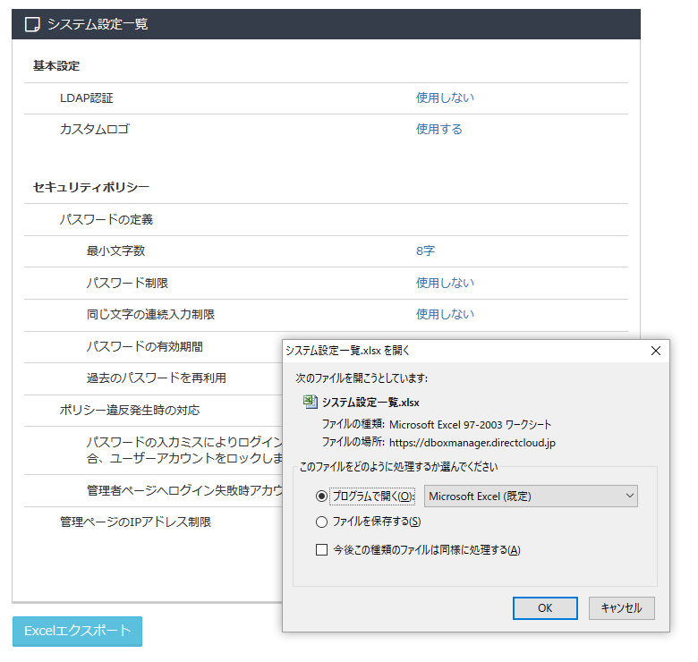This screenshot has width=698, height=662.
Task: Select the 'プログラムで開く' radio option
Action: pyautogui.click(x=321, y=496)
